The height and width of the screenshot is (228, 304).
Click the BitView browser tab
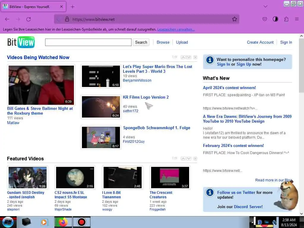coord(33,7)
